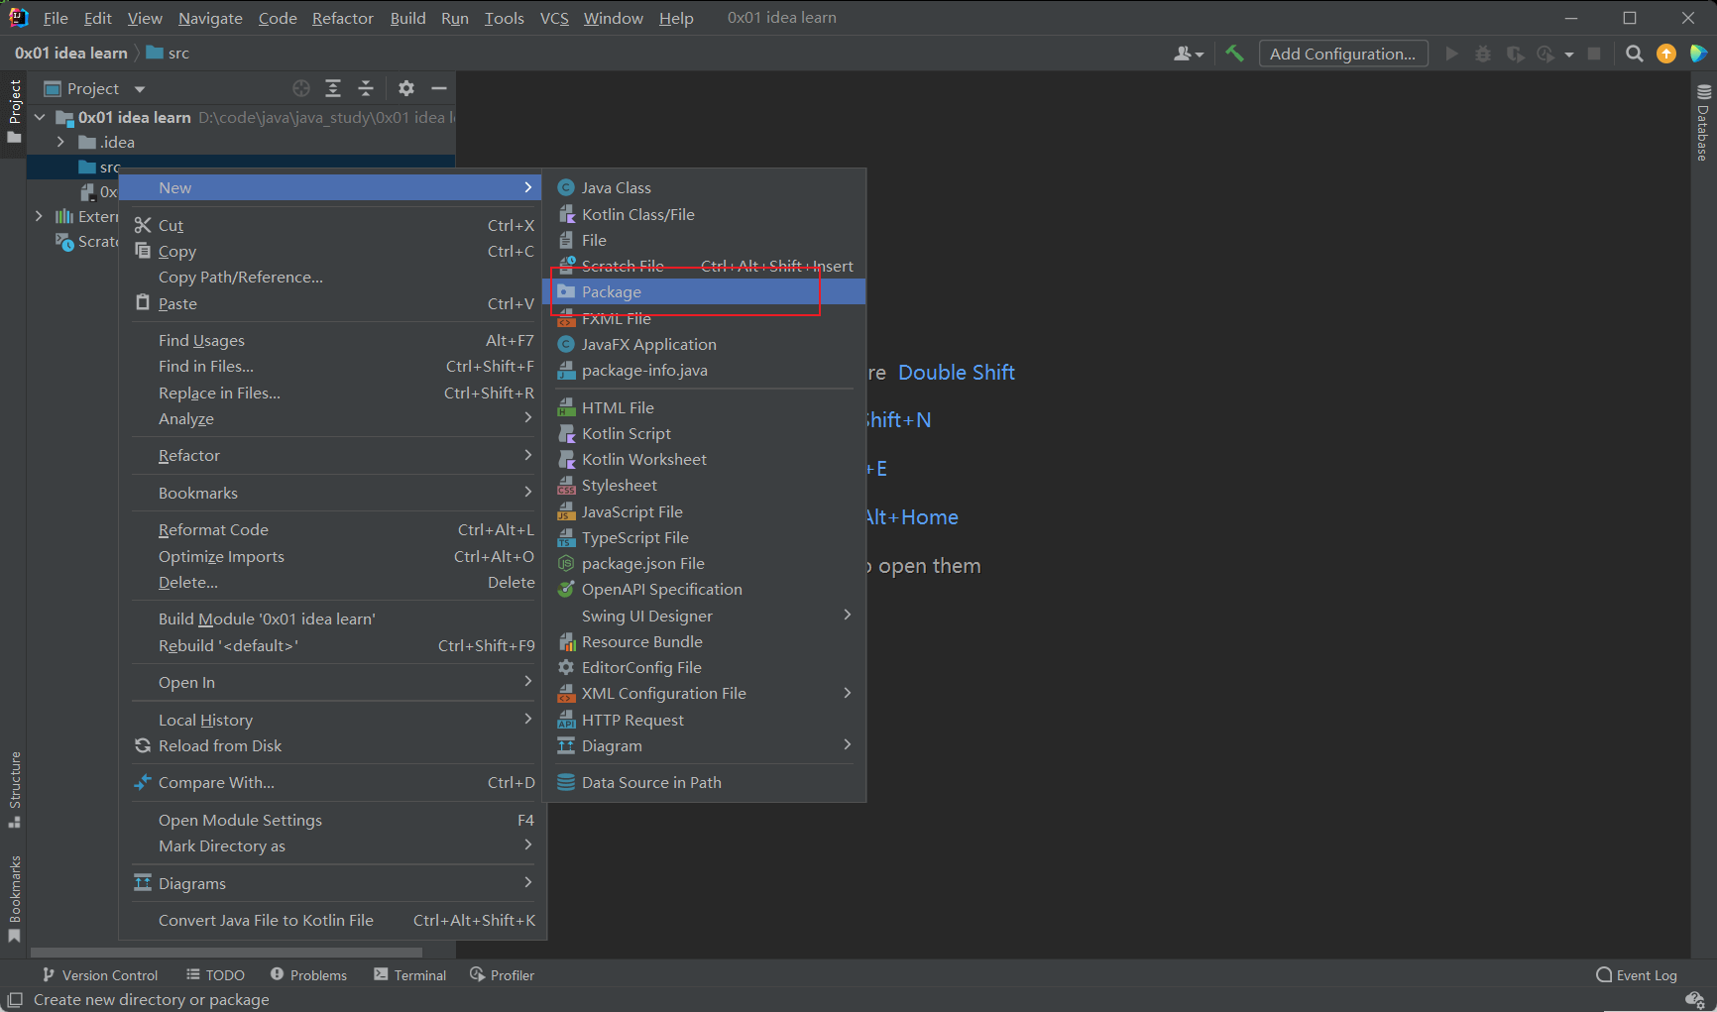Expand Bookmarks context submenu
This screenshot has height=1012, width=1717.
[x=333, y=493]
